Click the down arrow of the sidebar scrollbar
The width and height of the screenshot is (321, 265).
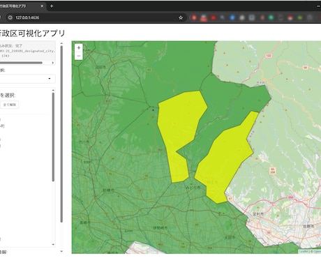[61, 251]
